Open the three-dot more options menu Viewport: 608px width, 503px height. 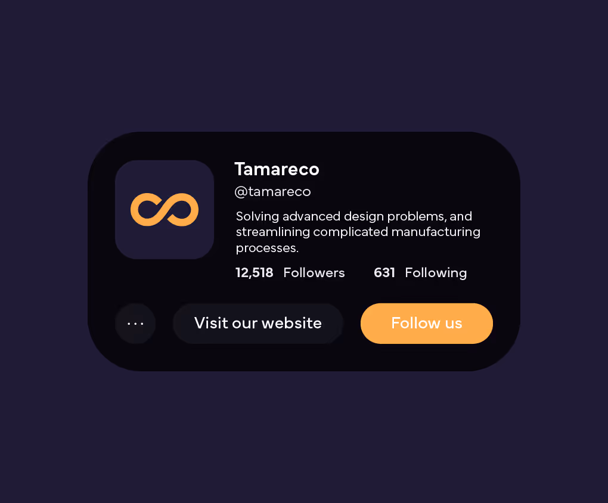(135, 324)
